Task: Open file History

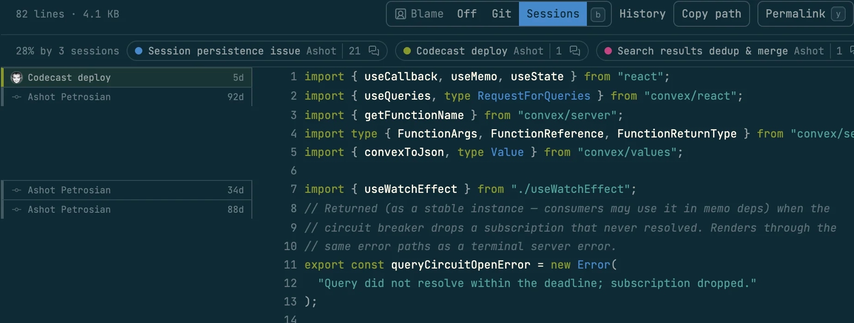Action: 642,14
